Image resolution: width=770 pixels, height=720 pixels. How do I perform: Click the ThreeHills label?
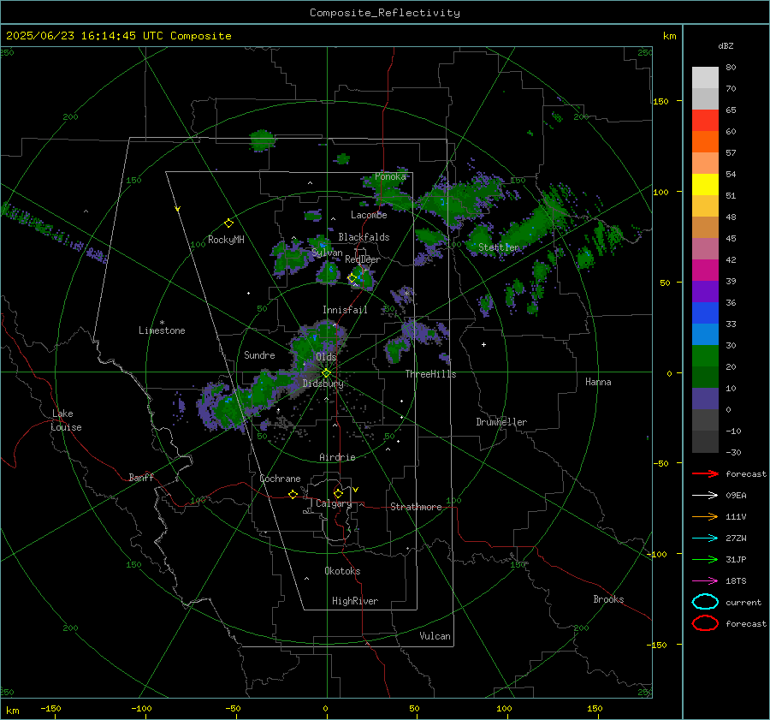430,374
